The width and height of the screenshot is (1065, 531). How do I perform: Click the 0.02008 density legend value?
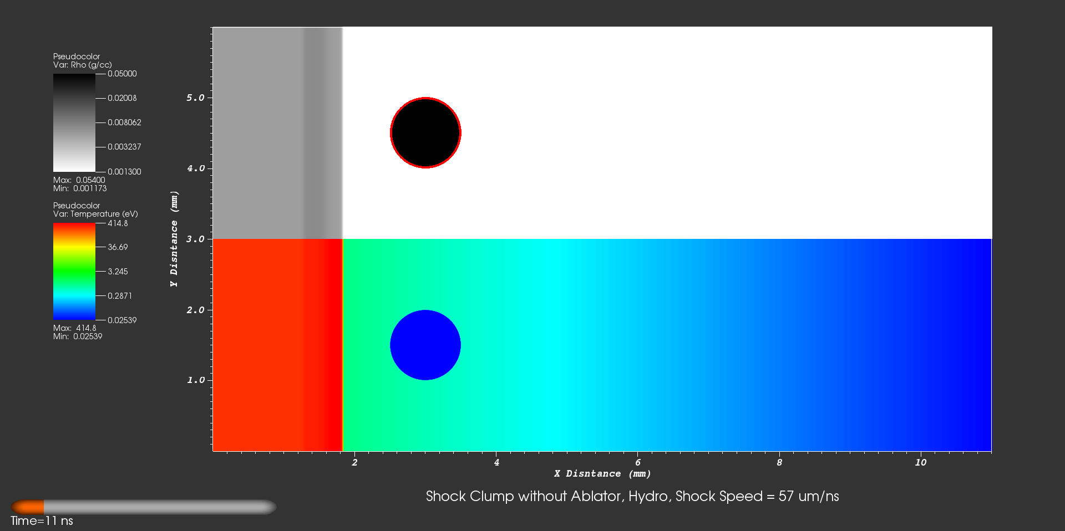[x=122, y=98]
